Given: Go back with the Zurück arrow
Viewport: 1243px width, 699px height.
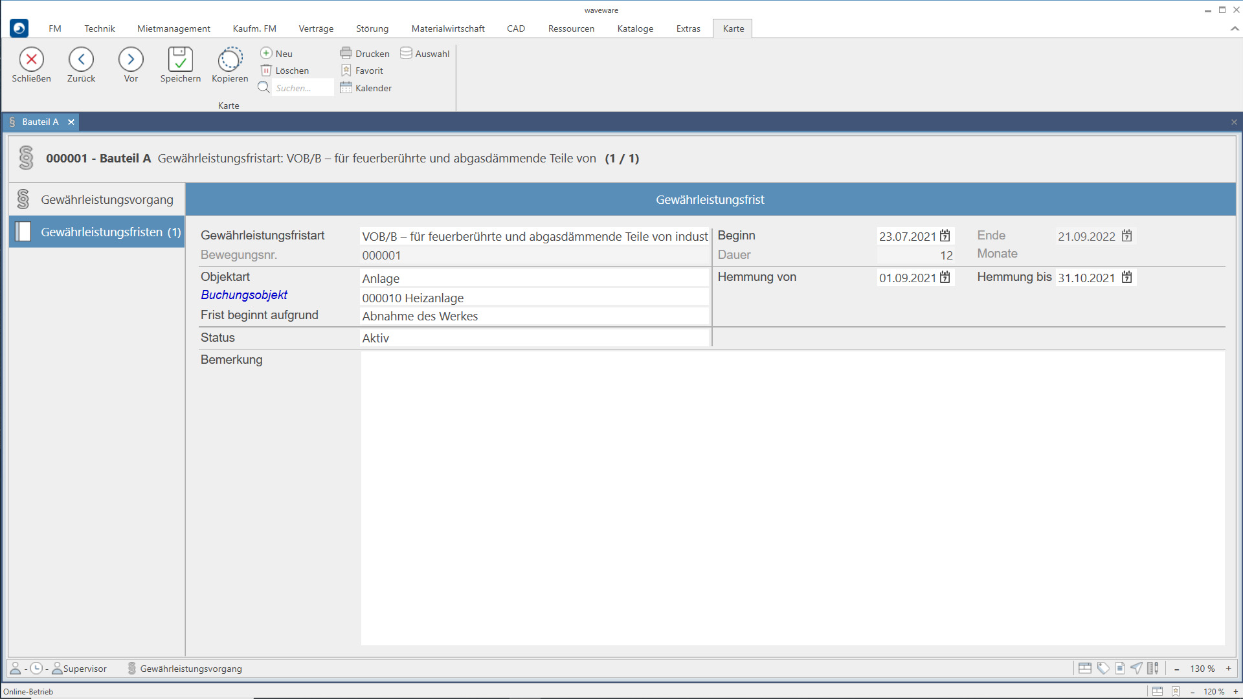Looking at the screenshot, I should pyautogui.click(x=81, y=60).
